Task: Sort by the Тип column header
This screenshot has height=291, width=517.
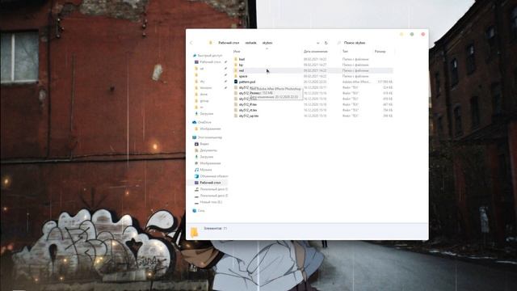Action: (345, 52)
